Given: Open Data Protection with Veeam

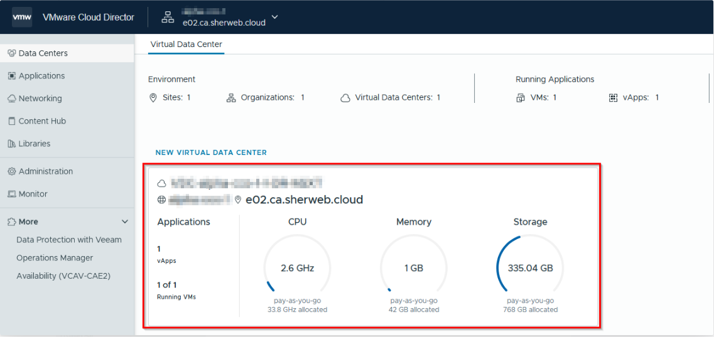Looking at the screenshot, I should pos(68,240).
